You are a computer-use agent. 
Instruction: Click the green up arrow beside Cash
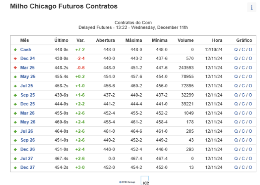pyautogui.click(x=15, y=49)
